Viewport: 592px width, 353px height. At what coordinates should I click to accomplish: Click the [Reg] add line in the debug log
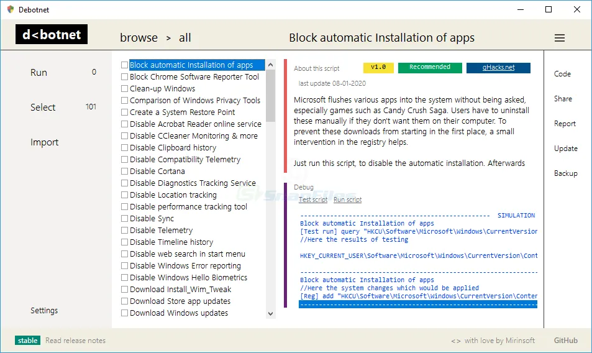[x=419, y=296]
